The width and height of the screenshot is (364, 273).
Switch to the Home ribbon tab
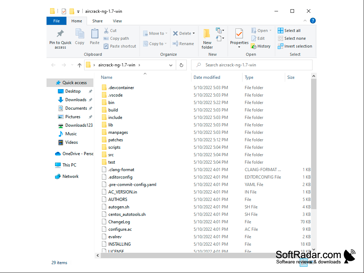(x=77, y=21)
